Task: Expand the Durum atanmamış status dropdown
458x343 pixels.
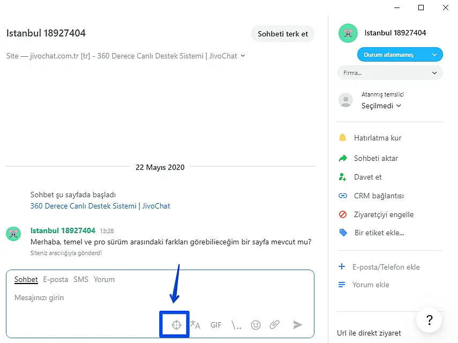Action: click(400, 55)
